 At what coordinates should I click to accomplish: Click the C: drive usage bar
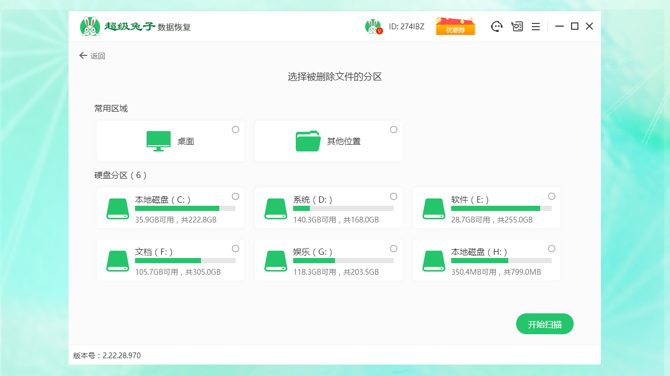point(185,208)
